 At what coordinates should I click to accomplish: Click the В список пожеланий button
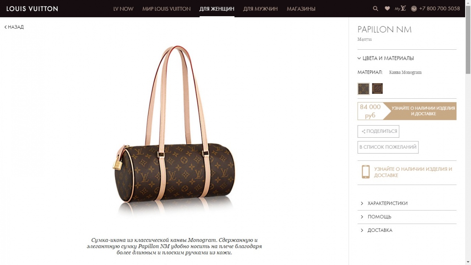click(388, 147)
